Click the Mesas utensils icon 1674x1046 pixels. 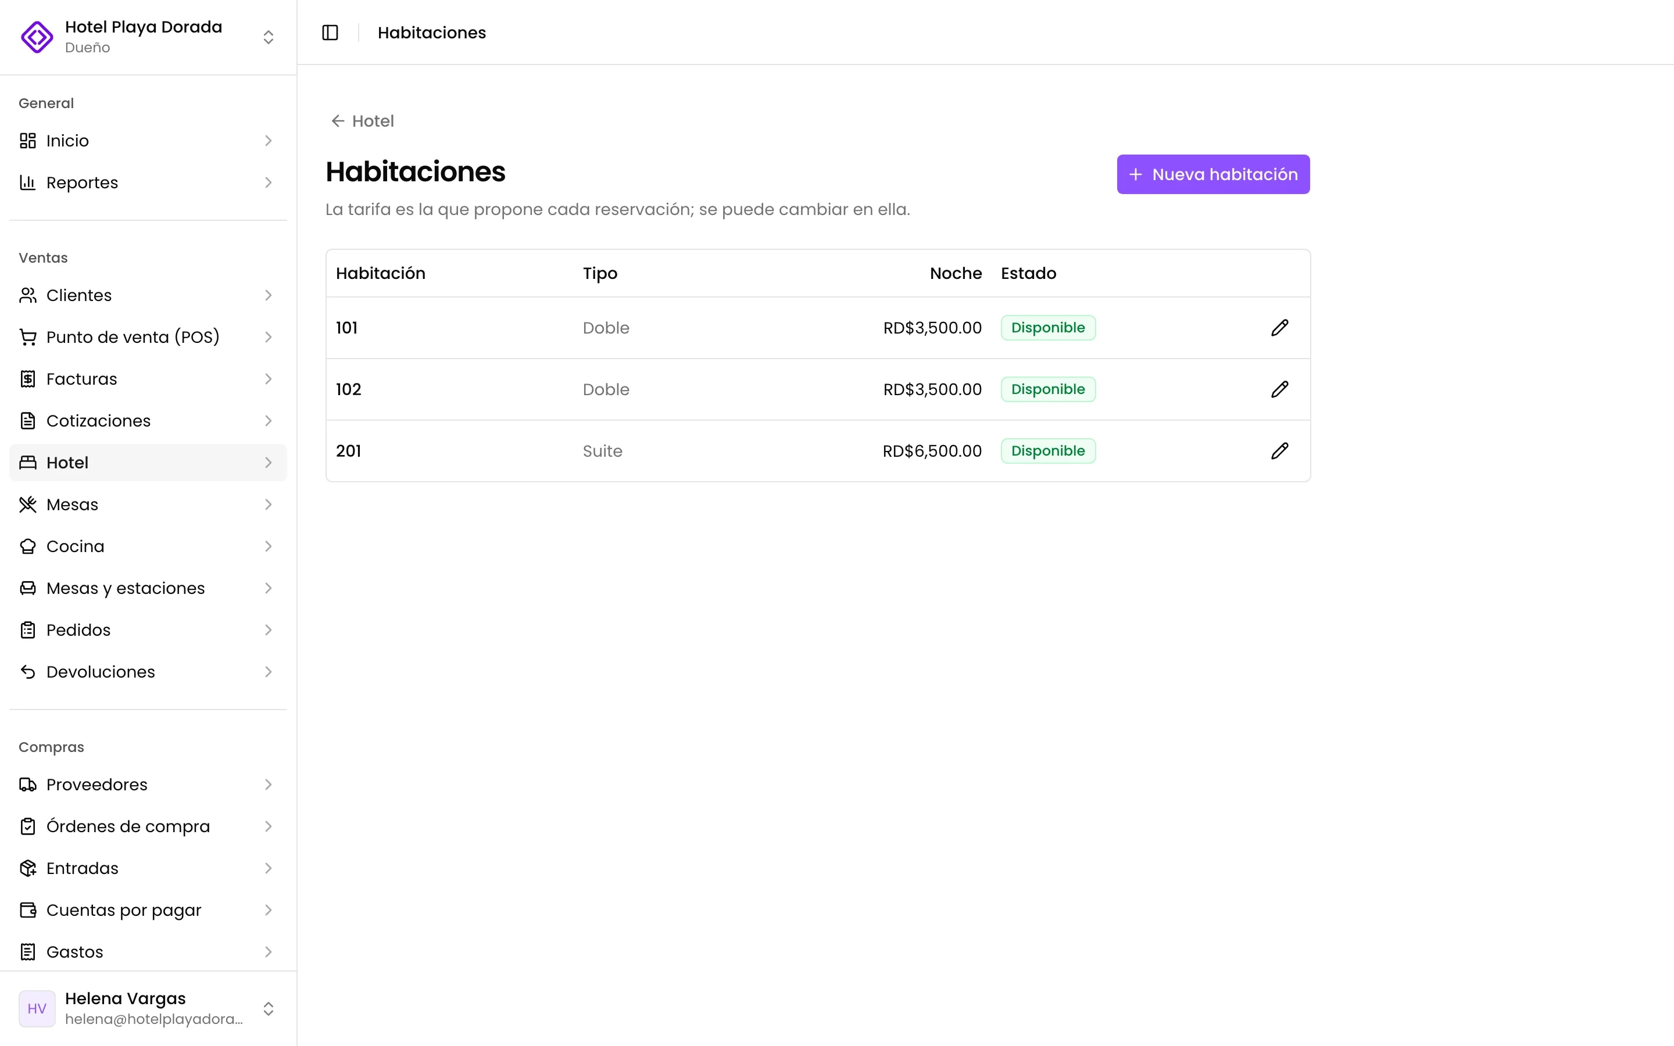point(28,505)
